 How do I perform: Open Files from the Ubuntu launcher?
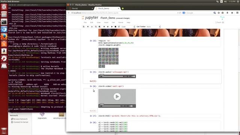[4, 15]
